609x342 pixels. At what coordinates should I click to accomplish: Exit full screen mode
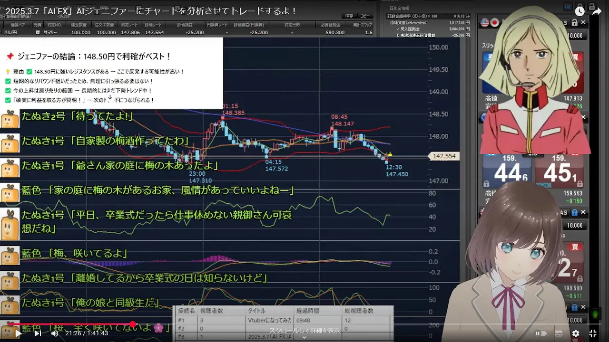593,333
